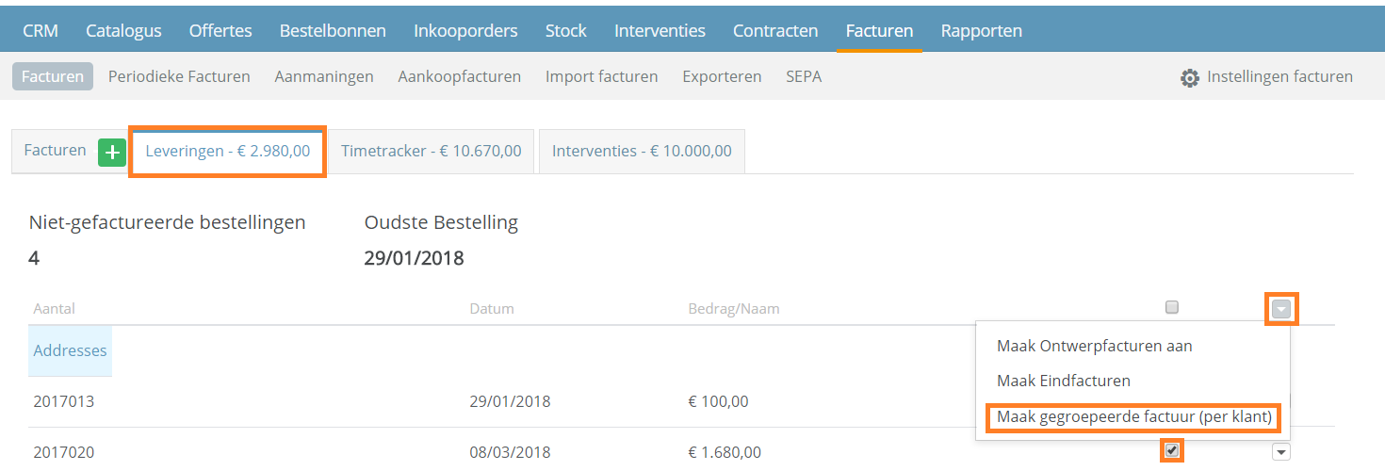Select Maak Eindfacturen option
This screenshot has height=471, width=1385.
click(x=1064, y=381)
